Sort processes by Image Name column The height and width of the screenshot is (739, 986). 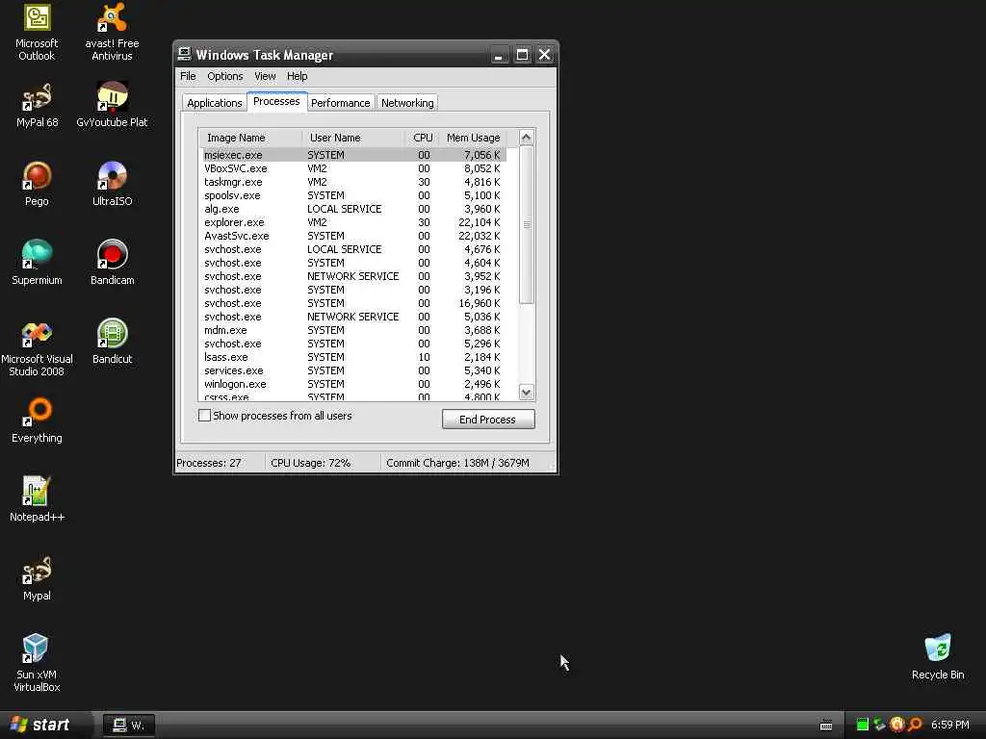[x=250, y=138]
